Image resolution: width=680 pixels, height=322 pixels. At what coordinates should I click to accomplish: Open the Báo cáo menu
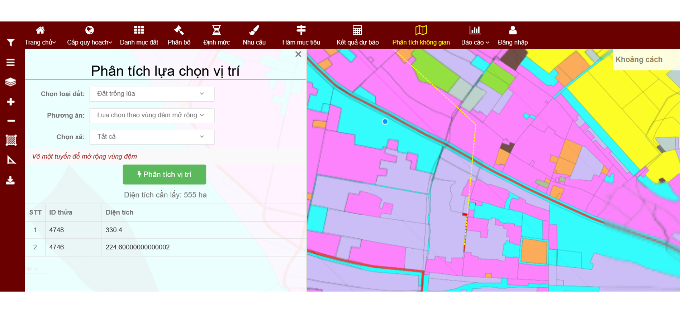[475, 35]
